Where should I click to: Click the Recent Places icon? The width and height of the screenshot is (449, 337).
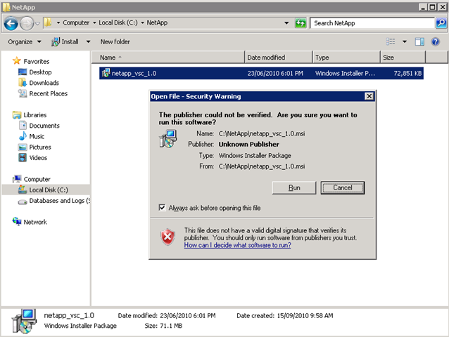tap(23, 93)
